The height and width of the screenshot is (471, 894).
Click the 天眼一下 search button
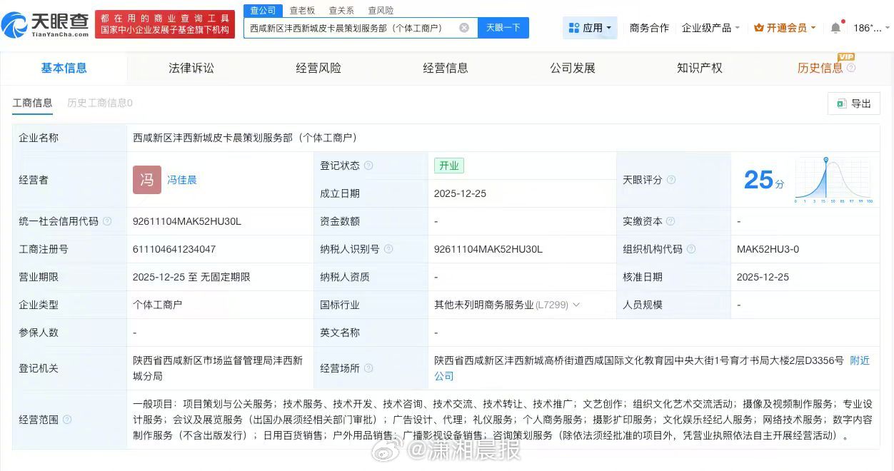pyautogui.click(x=503, y=27)
